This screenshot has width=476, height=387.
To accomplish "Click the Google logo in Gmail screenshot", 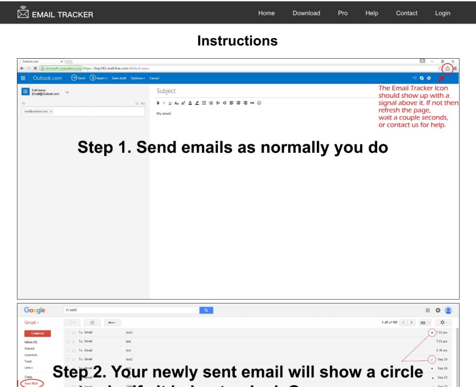I will [x=34, y=310].
